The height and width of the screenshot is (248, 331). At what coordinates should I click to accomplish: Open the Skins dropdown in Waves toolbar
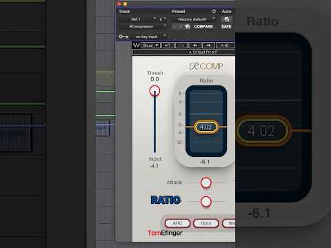pos(150,45)
